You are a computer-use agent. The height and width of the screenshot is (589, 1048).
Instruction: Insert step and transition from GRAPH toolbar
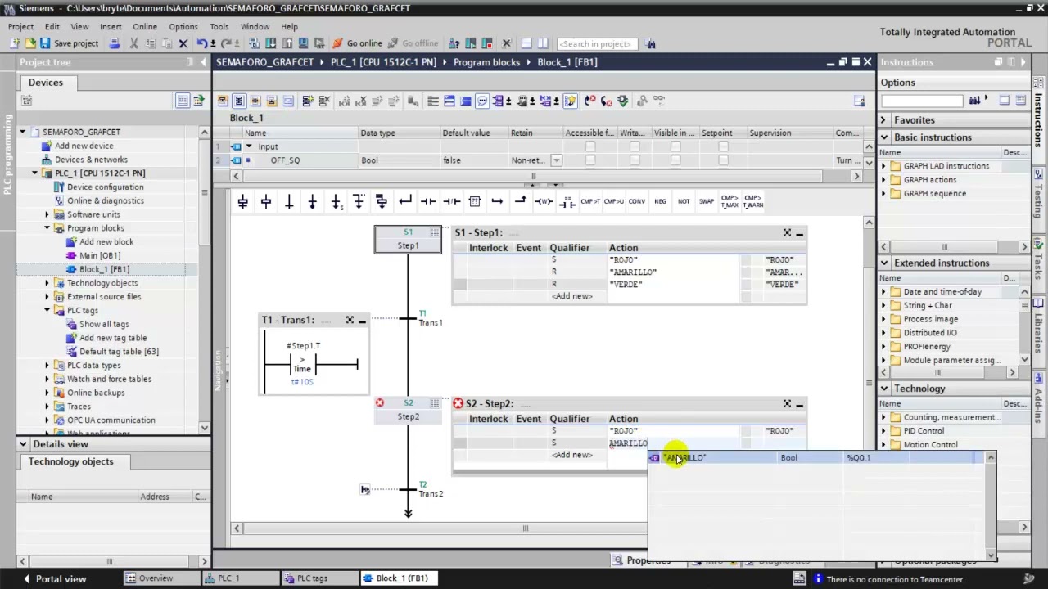click(242, 201)
